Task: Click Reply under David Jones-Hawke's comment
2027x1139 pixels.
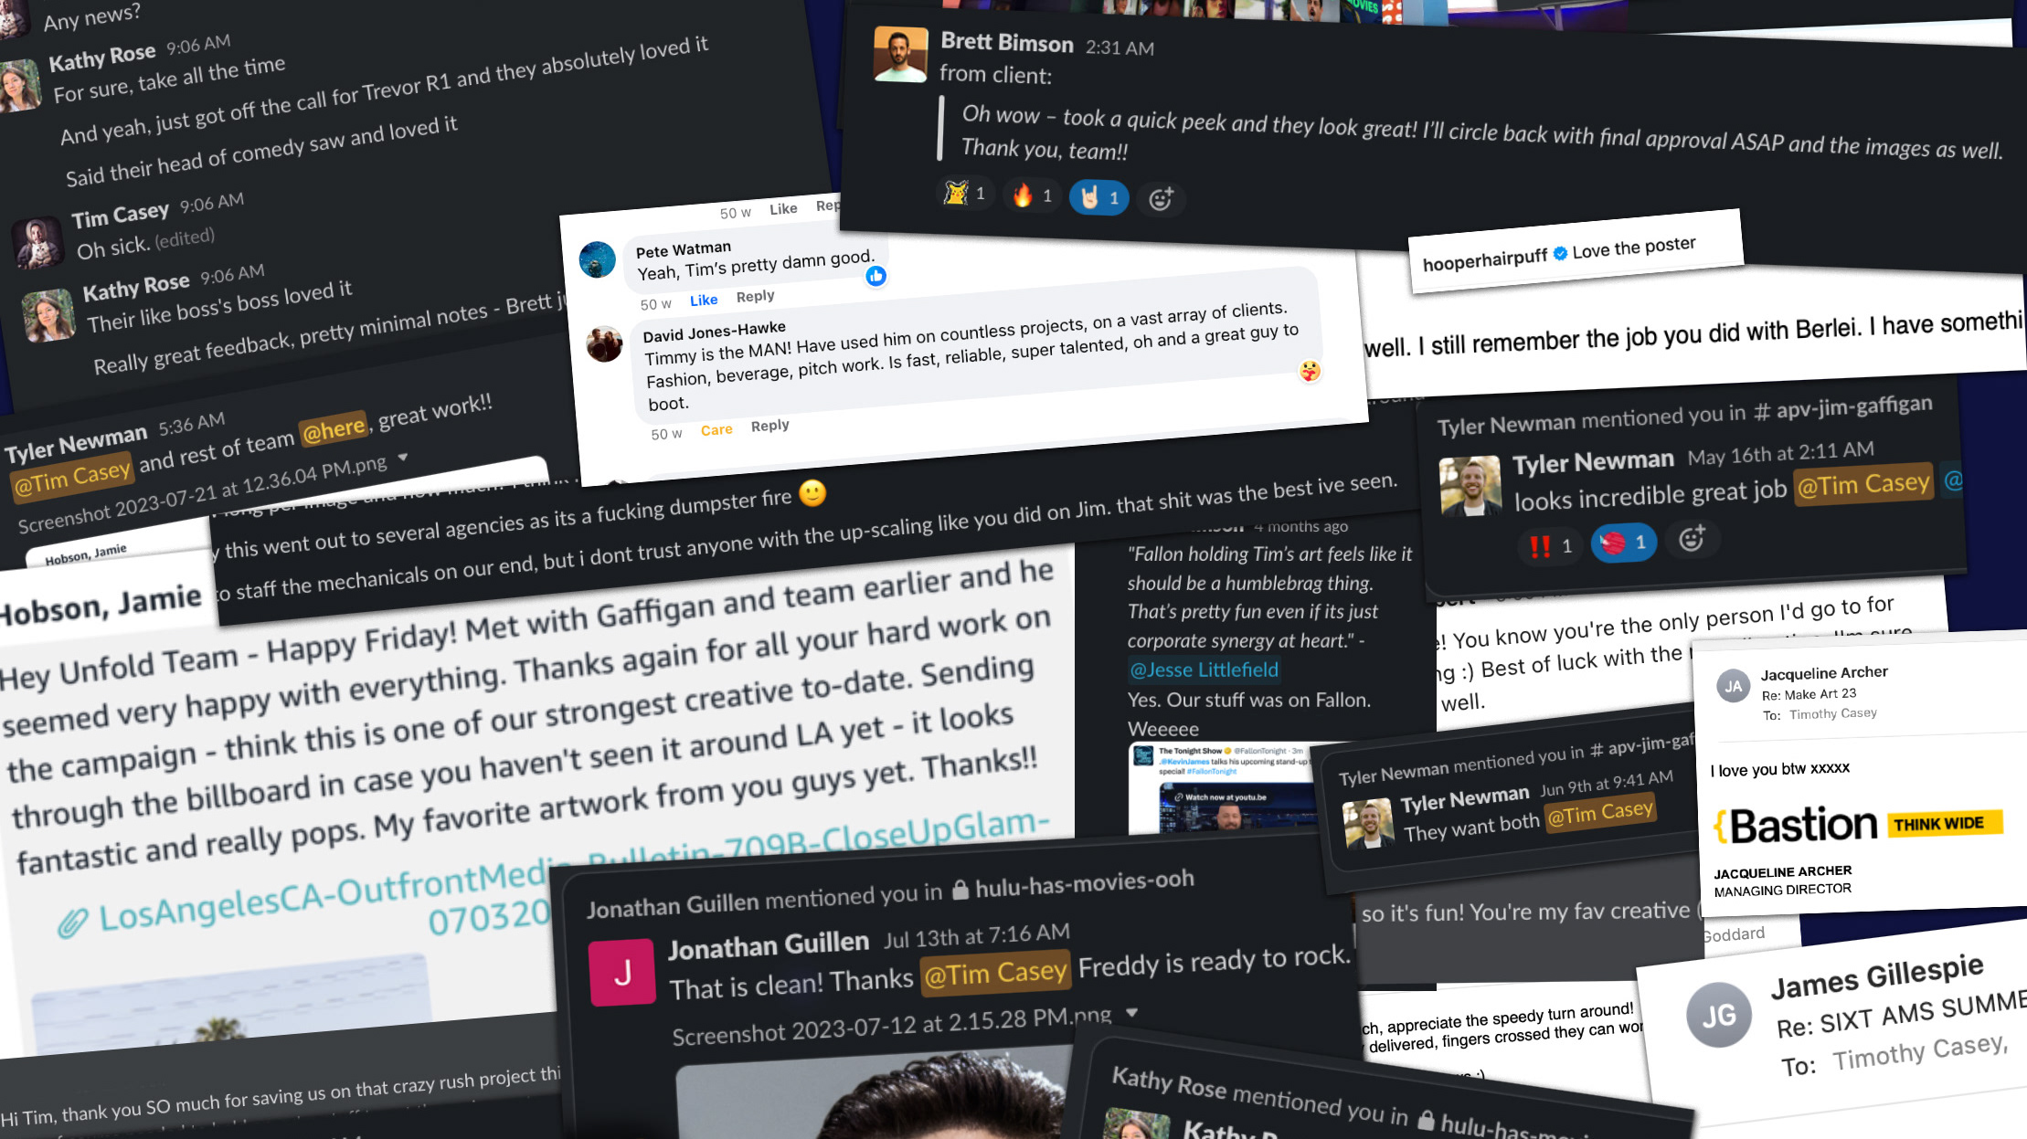Action: [769, 426]
